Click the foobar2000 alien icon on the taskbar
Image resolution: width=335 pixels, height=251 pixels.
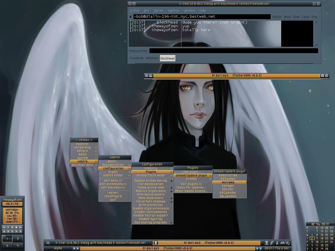156,243
